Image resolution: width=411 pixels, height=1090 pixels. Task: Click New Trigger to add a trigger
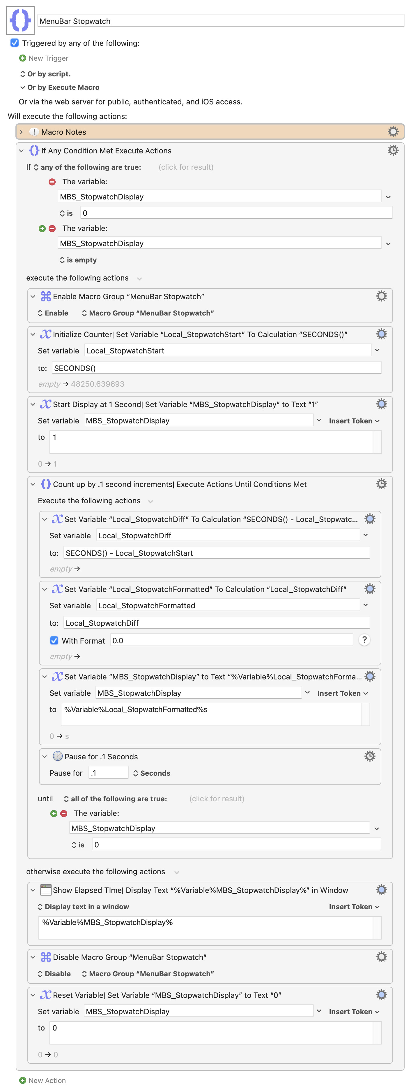[x=48, y=58]
